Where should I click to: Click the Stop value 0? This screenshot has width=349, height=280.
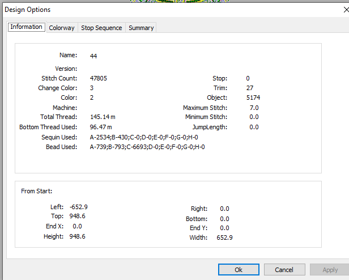coord(248,78)
